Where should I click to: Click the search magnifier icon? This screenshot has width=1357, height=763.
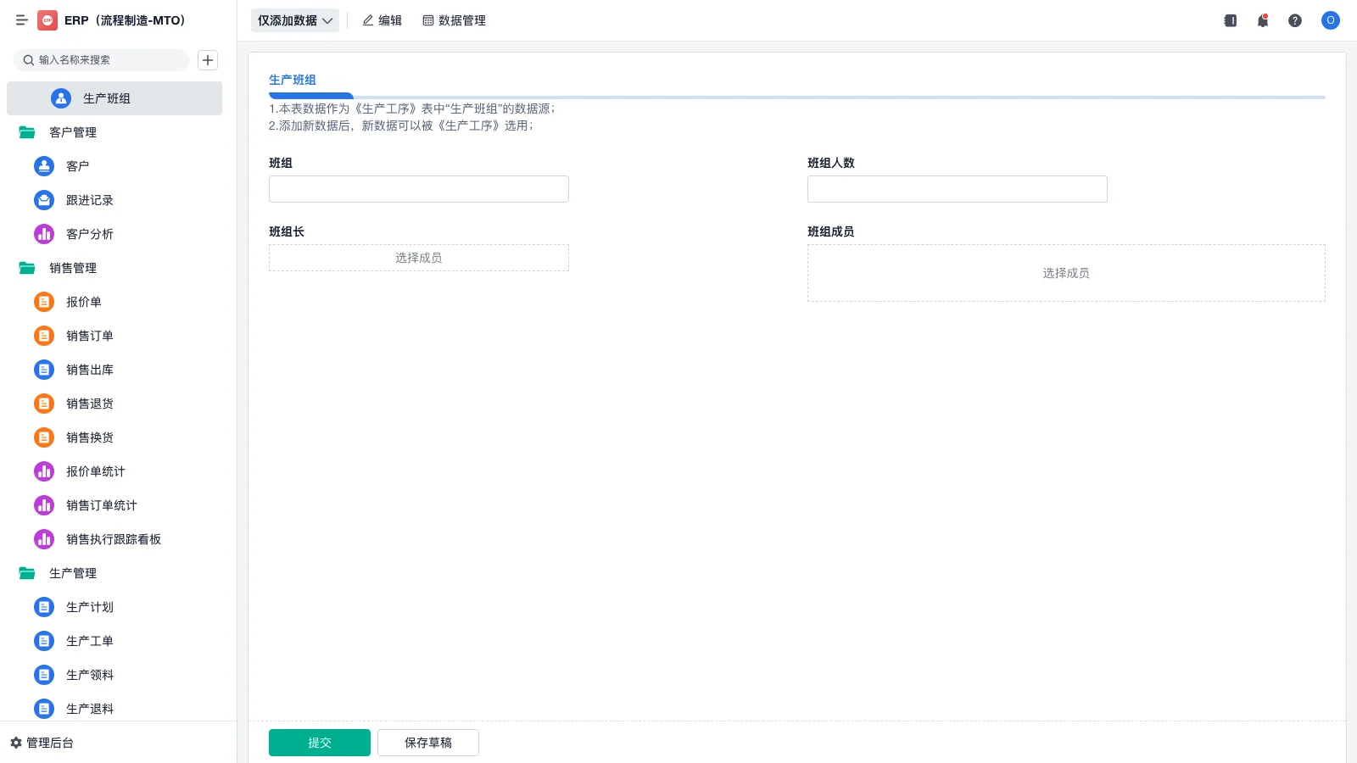(x=29, y=60)
